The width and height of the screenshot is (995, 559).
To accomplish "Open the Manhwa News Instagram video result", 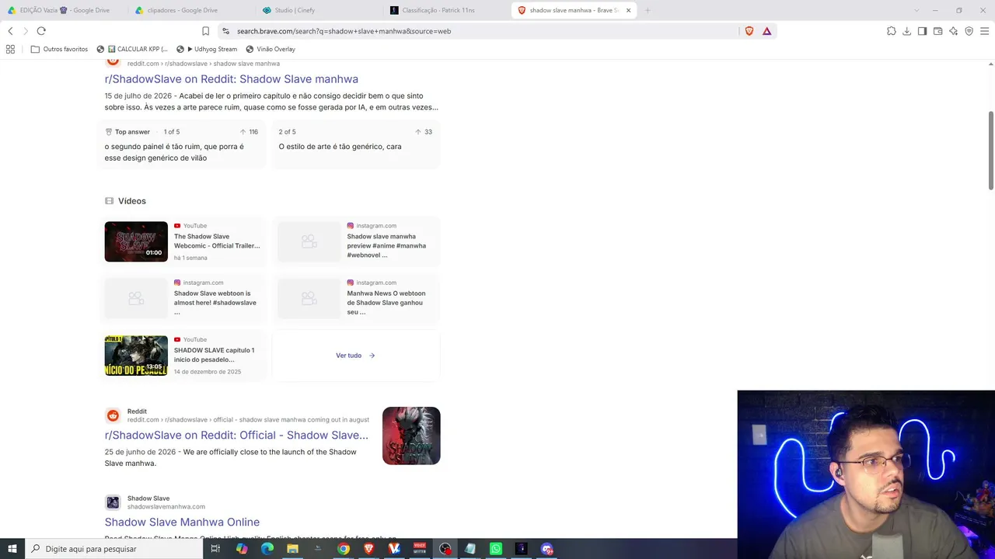I will [x=356, y=298].
